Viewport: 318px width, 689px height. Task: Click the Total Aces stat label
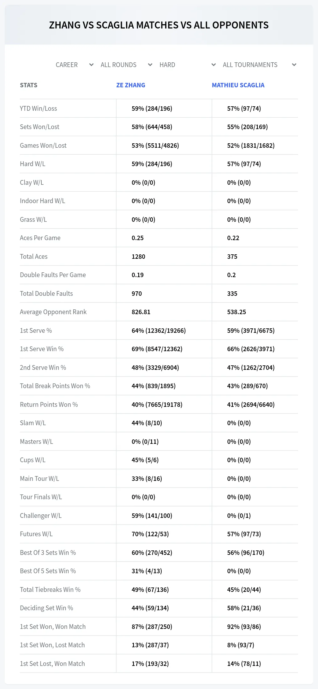coord(34,257)
